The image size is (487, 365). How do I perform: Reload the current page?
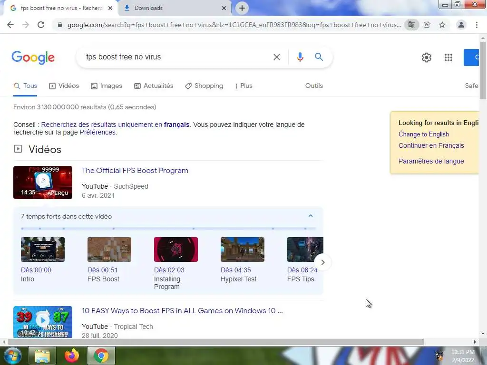point(41,25)
